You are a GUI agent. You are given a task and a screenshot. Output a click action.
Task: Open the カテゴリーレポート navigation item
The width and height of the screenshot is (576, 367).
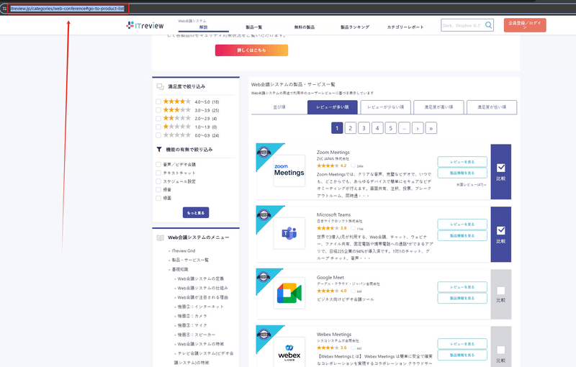pyautogui.click(x=405, y=27)
